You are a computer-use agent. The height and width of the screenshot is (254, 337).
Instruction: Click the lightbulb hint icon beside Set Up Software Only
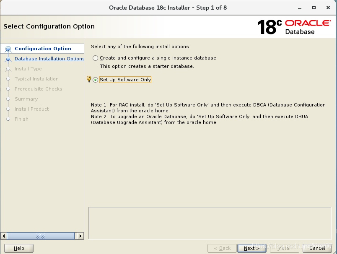[x=88, y=79]
